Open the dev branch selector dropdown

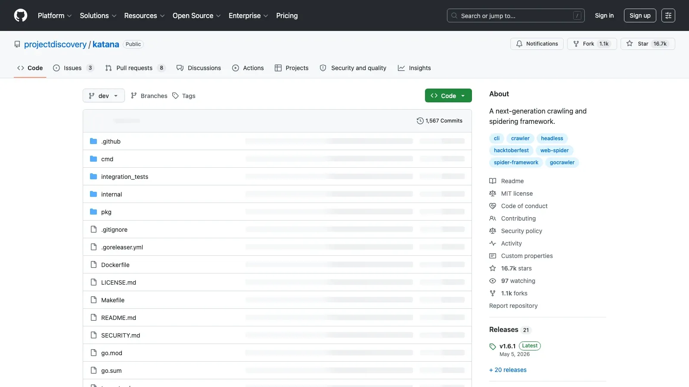coord(104,95)
